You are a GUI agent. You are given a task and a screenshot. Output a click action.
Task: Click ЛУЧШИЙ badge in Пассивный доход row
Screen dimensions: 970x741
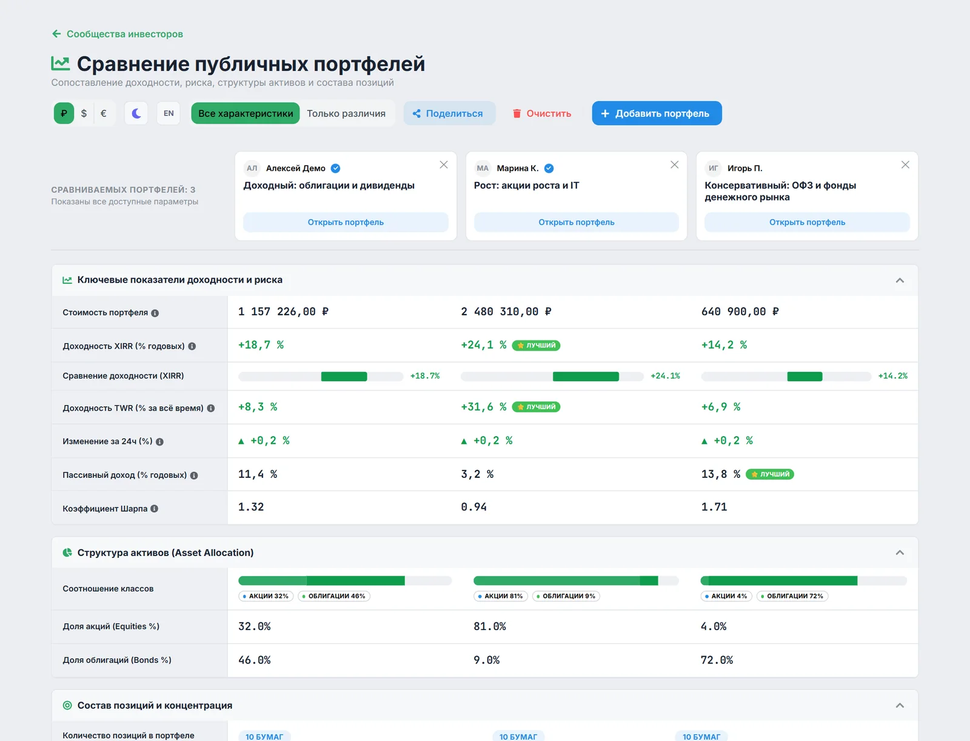[770, 474]
